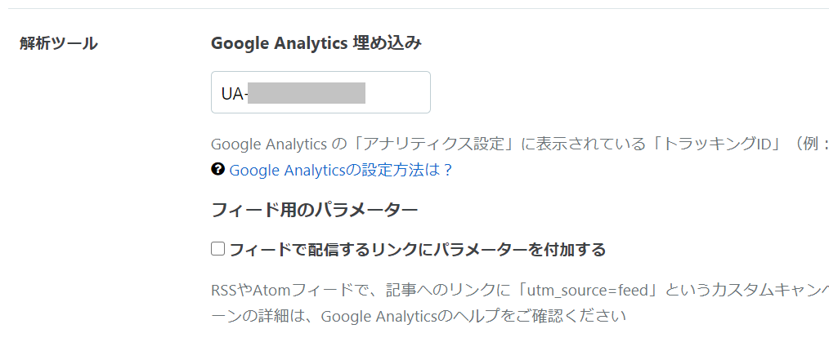Click the Google Analyticsのヘルプをご確認ください text
Screen dimensions: 829x360
(x=473, y=316)
